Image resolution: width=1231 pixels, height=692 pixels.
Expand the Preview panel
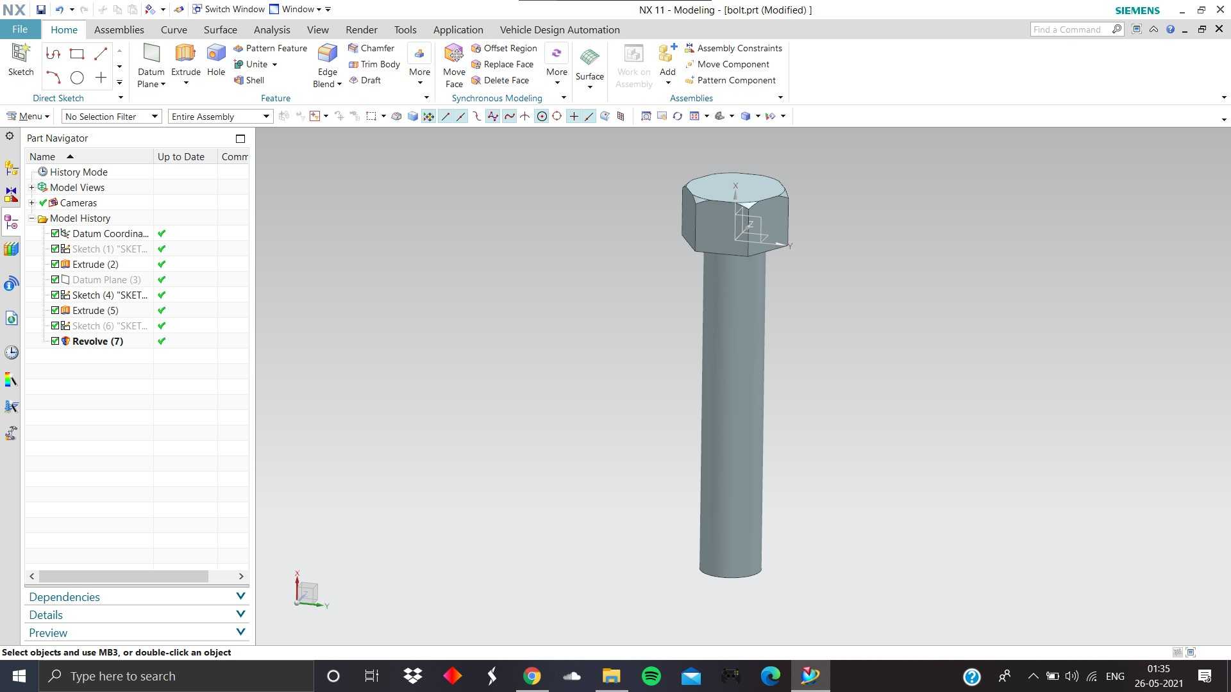coord(137,632)
